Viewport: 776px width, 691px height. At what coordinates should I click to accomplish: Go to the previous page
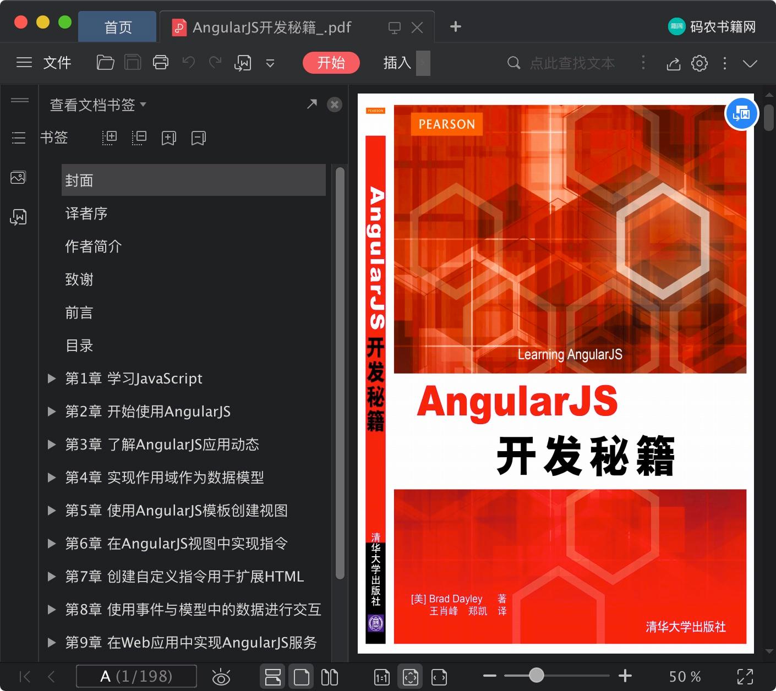[51, 677]
